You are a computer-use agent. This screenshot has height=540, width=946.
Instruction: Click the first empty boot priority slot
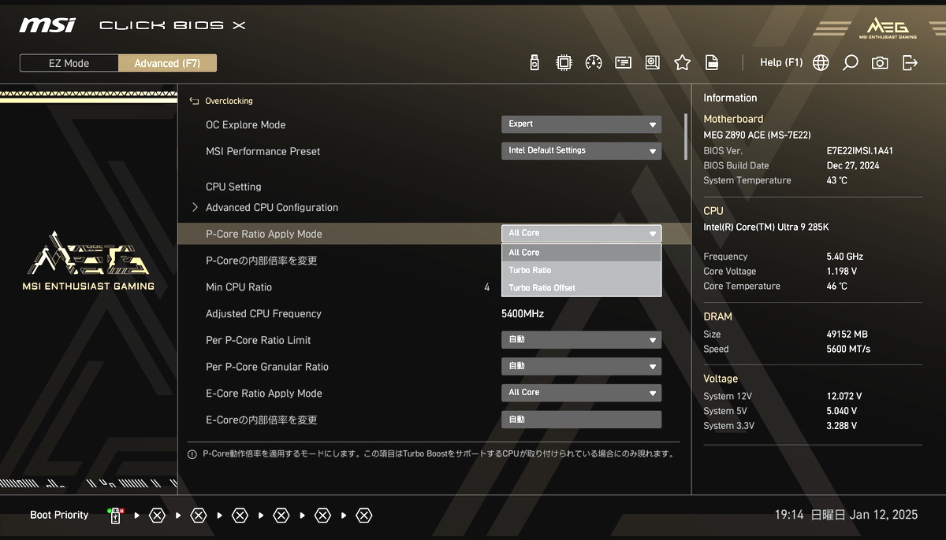pyautogui.click(x=157, y=516)
